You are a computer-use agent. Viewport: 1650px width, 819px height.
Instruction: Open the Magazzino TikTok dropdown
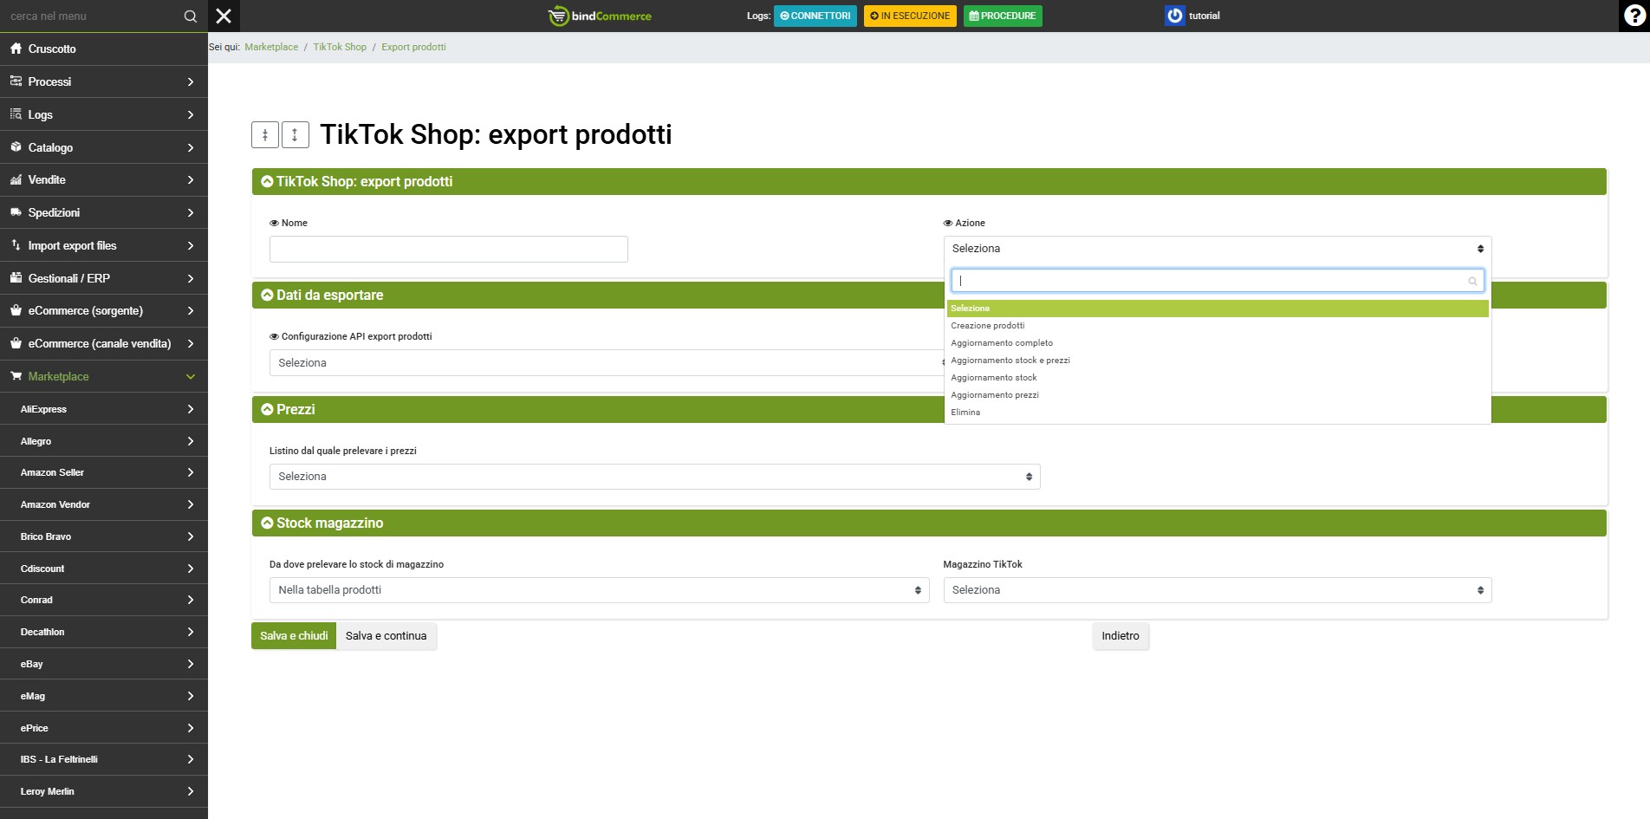click(x=1217, y=590)
